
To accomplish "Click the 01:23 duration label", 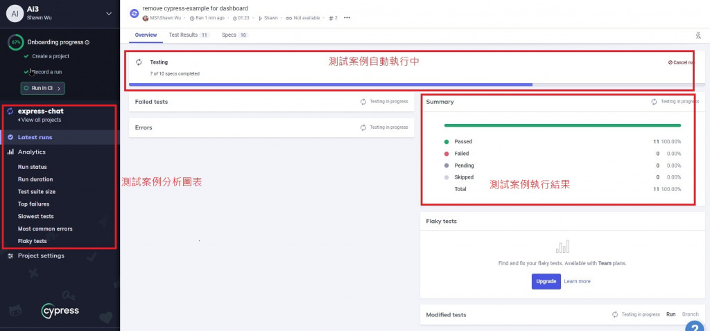I will click(243, 18).
